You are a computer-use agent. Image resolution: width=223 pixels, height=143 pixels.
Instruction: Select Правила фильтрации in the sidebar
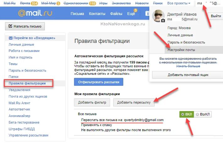tap(27, 83)
